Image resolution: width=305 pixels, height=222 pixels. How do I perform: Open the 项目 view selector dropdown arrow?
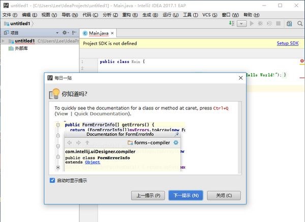(57, 33)
